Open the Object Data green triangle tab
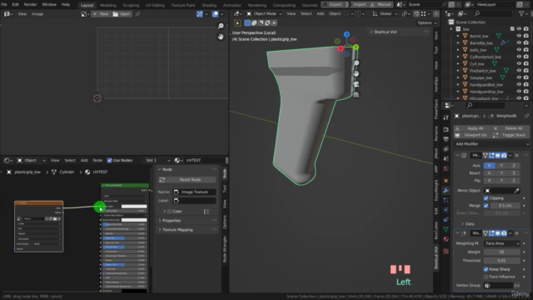This screenshot has width=533, height=300. pos(446,229)
